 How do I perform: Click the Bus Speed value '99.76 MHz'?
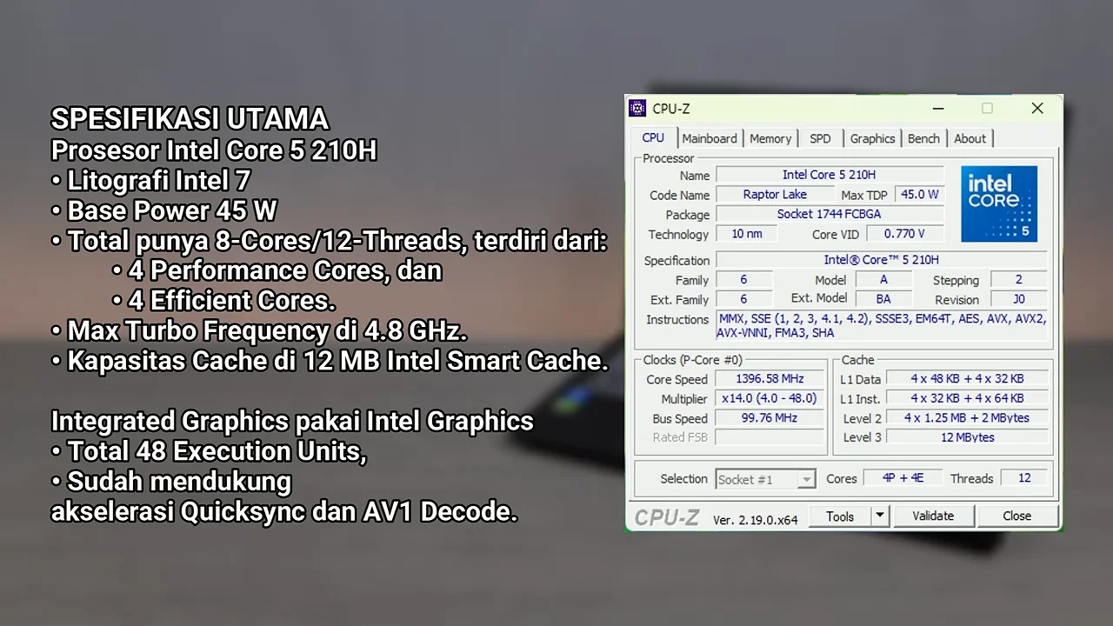pos(770,418)
